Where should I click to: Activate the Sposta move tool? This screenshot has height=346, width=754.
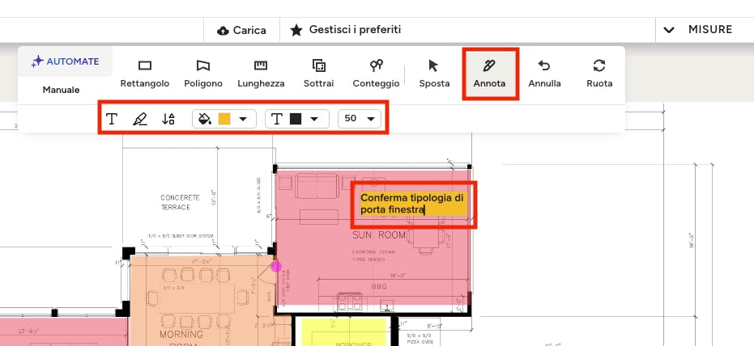434,73
